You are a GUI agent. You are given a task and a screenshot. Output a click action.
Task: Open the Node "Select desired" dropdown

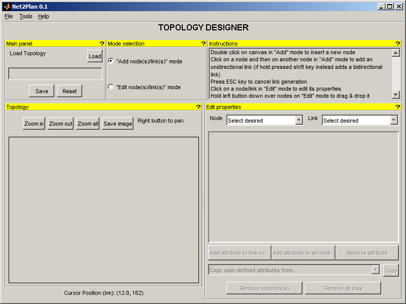264,120
